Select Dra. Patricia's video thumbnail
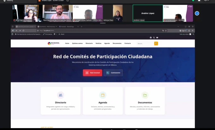Viewport: 215px width, 130px height. 28,13
